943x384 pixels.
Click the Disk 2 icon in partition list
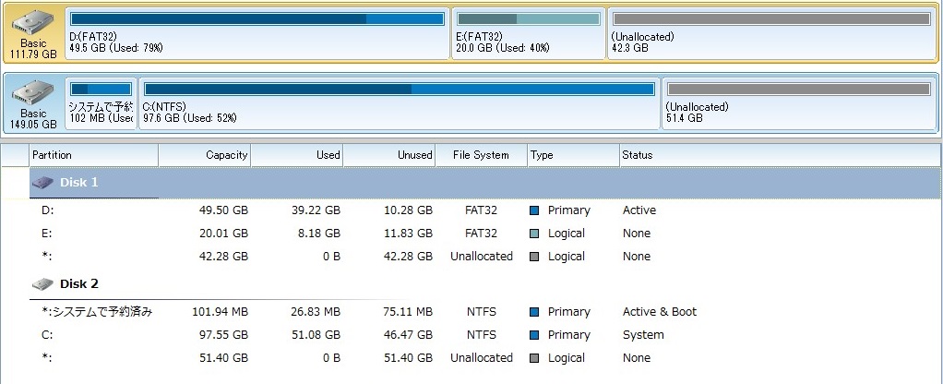[42, 284]
